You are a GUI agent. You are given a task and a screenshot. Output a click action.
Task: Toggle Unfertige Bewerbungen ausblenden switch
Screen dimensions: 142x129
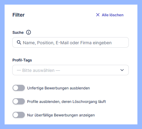coord(19,88)
